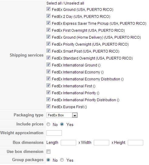Viewport: 149px width, 165px height.
Task: Toggle the FedEx First Overnight checkbox
Action: click(x=48, y=30)
